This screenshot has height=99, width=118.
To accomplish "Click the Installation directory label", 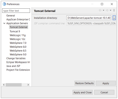I will [x=46, y=18].
